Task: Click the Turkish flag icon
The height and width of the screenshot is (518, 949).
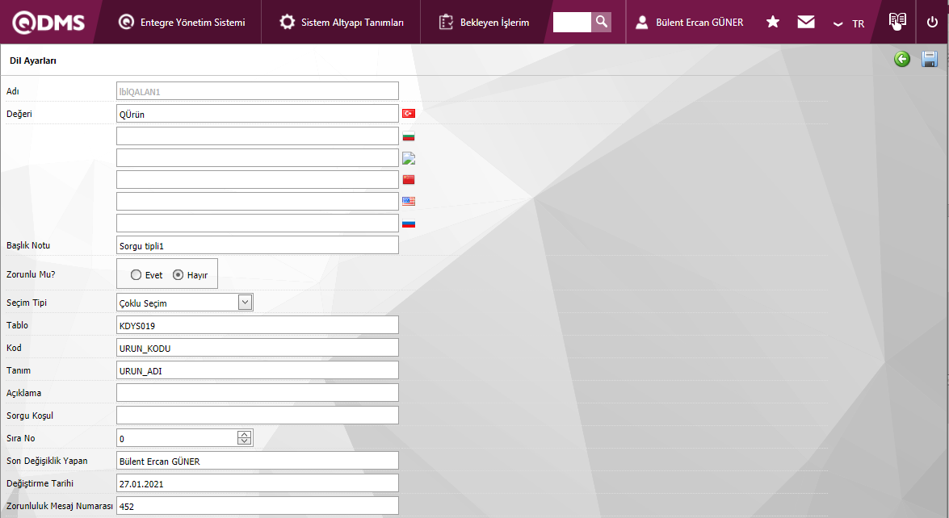Action: coord(409,113)
